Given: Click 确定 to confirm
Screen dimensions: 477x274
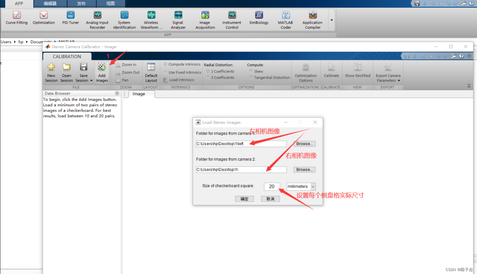Looking at the screenshot, I should pyautogui.click(x=244, y=199).
